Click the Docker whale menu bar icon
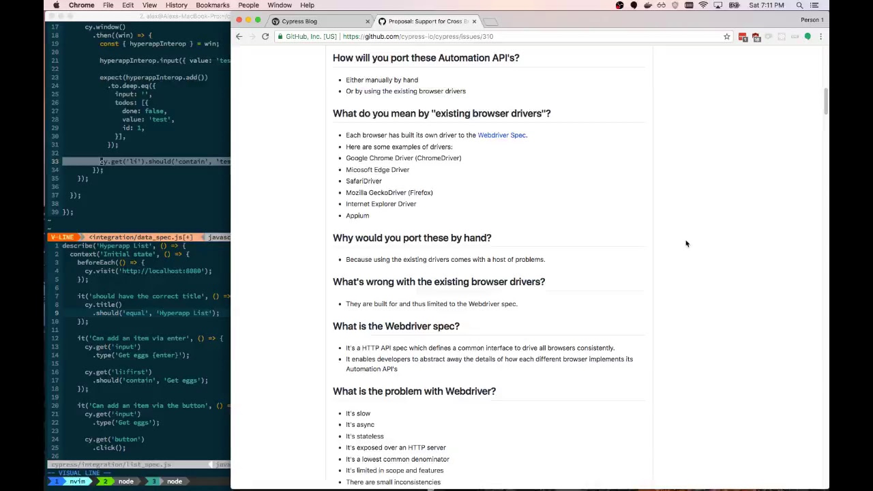The width and height of the screenshot is (873, 491). tap(648, 5)
